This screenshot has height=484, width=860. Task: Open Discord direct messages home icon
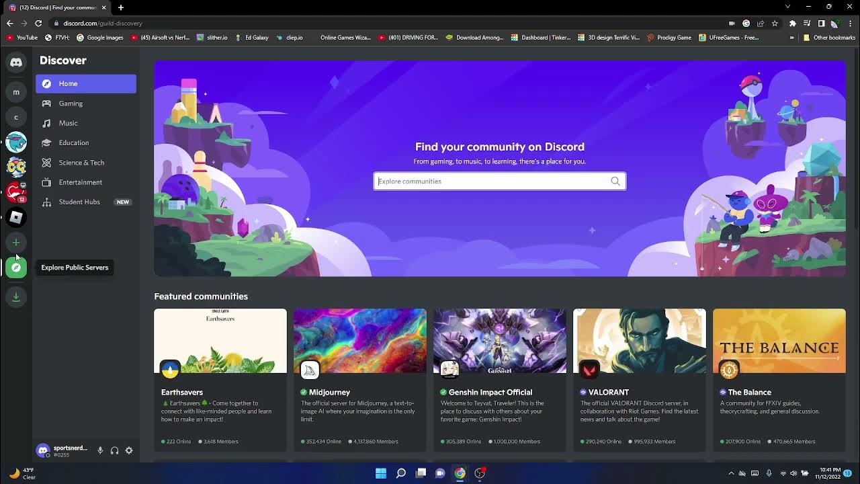pyautogui.click(x=16, y=63)
